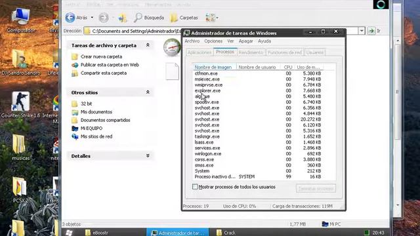The image size is (420, 236).
Task: Switch to Funciones de red tab
Action: (284, 52)
